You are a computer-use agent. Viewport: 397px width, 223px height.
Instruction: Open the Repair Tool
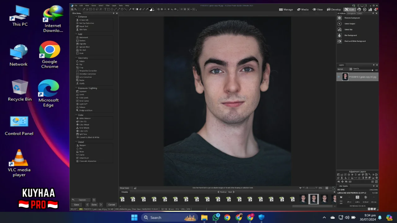(x=83, y=26)
